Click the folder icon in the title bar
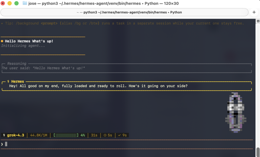The height and width of the screenshot is (157, 260). click(x=25, y=3)
